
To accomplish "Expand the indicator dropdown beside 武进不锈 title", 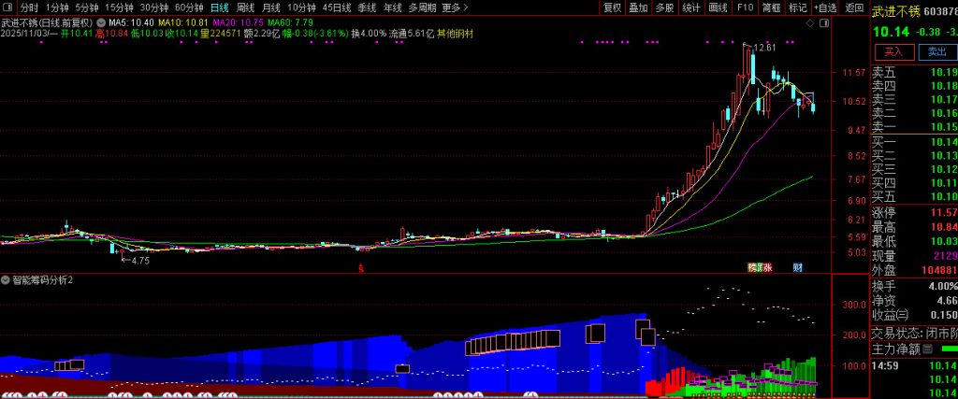I will tap(101, 22).
